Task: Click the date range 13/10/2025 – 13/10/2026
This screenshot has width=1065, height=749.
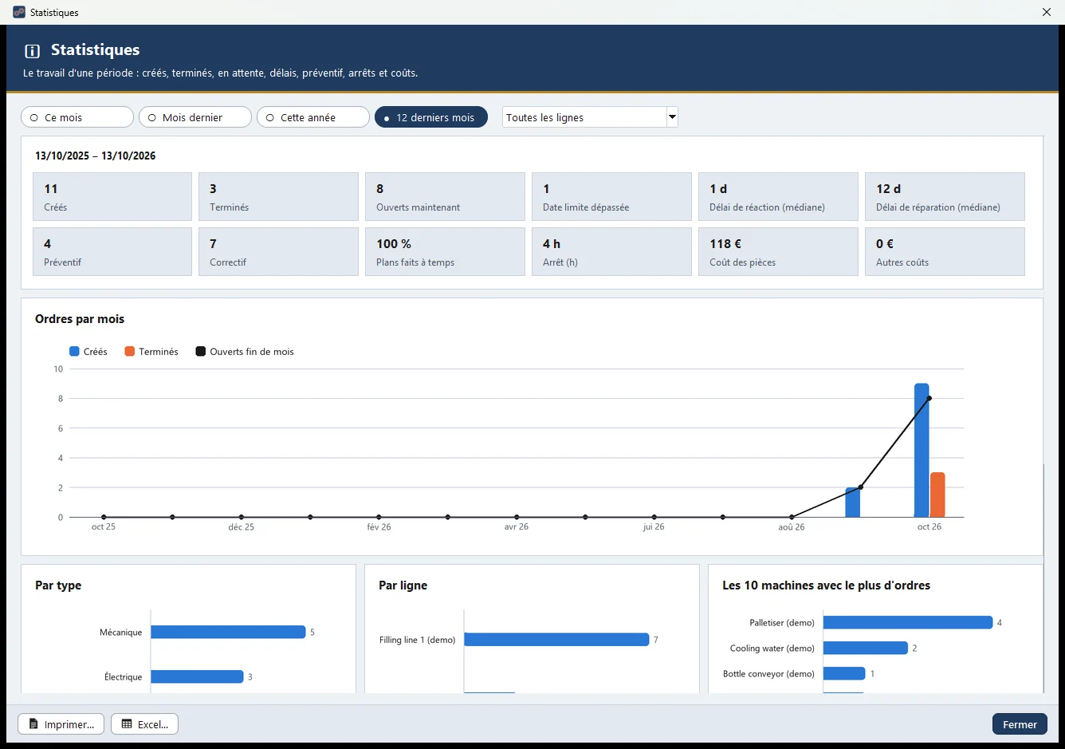Action: [96, 156]
